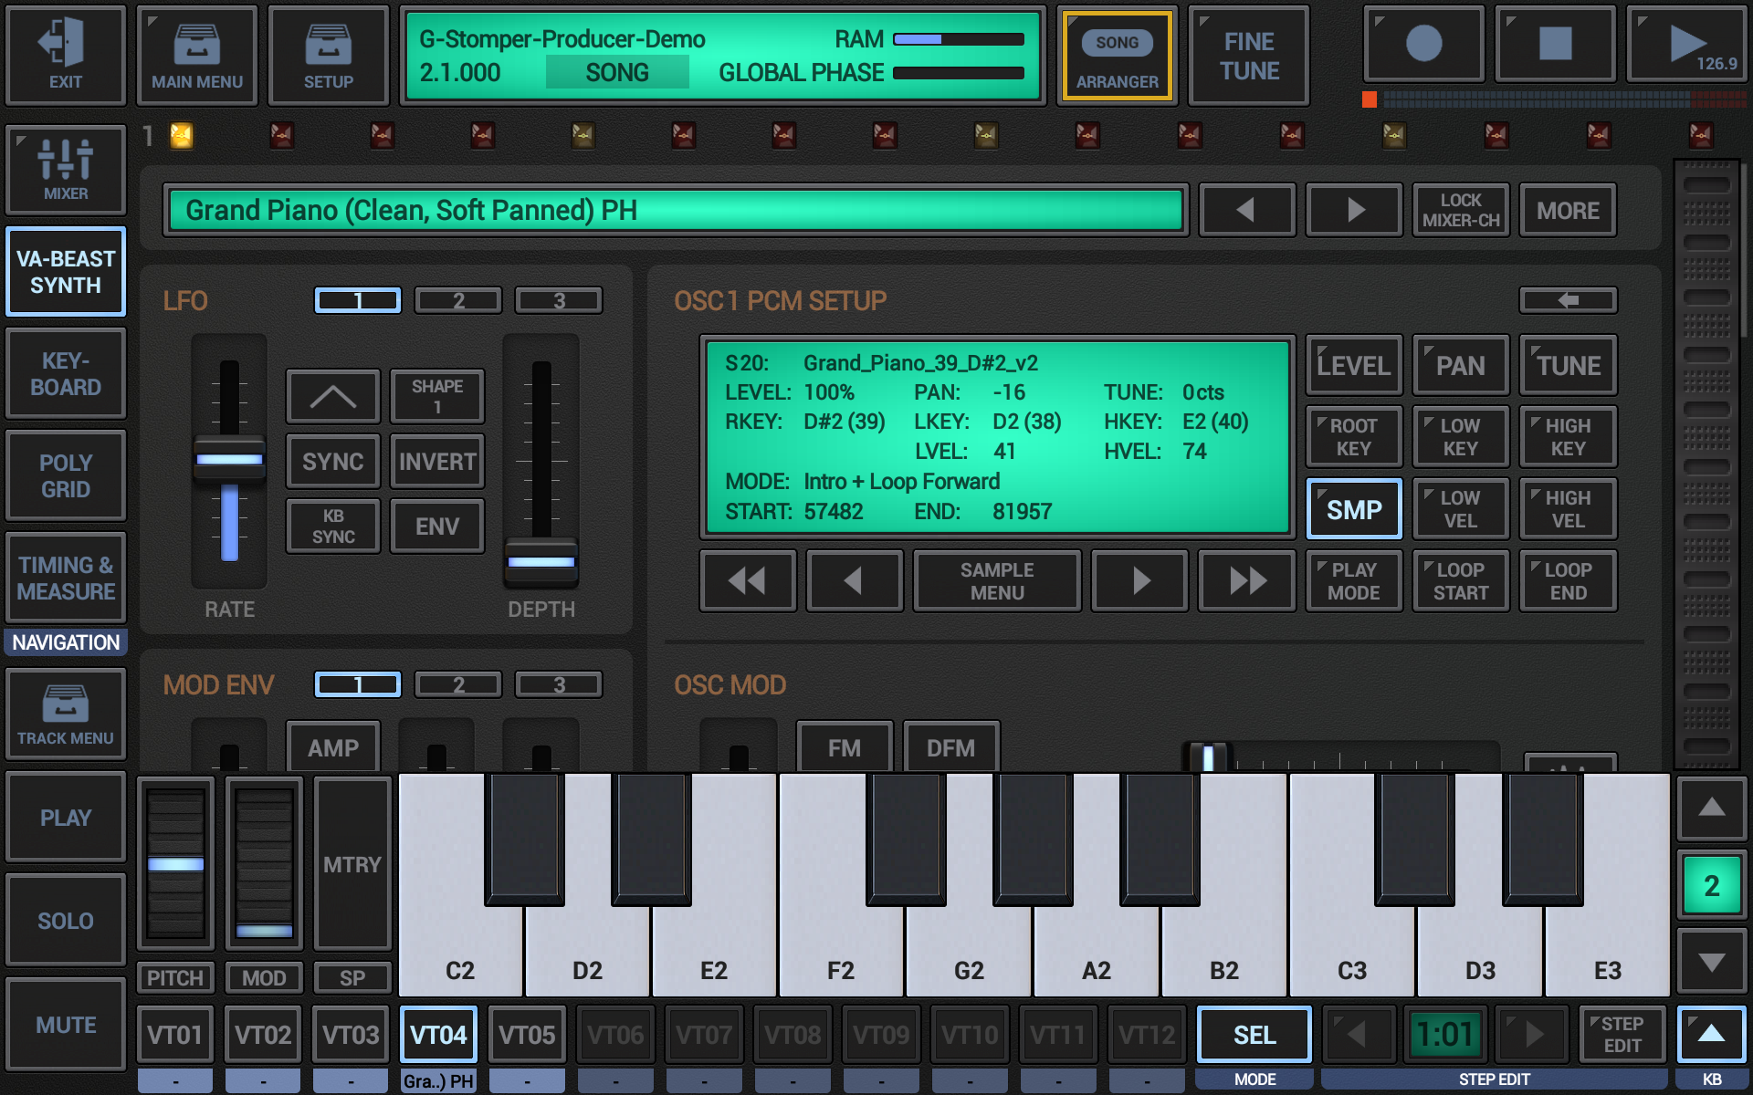Image resolution: width=1753 pixels, height=1095 pixels.
Task: Start recording with the record button
Action: pos(1422,44)
